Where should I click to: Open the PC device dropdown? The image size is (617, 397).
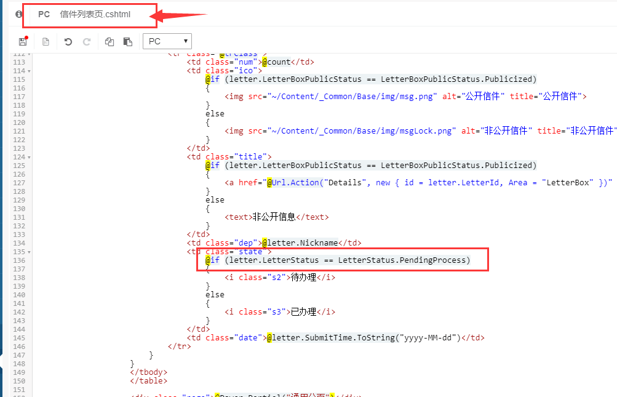[167, 41]
